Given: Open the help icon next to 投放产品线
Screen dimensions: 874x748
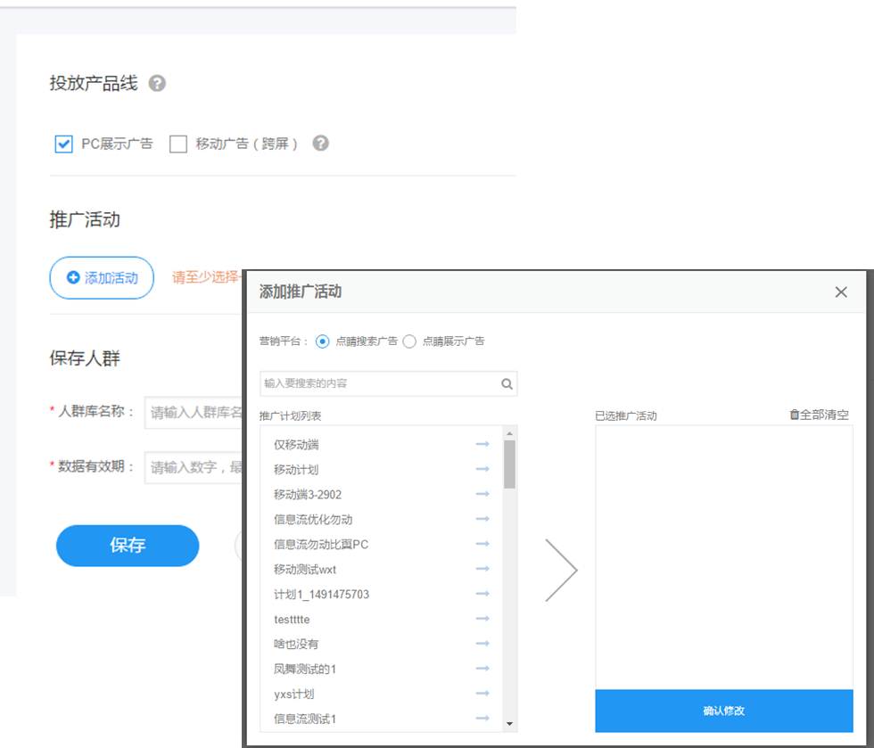Looking at the screenshot, I should click(158, 83).
